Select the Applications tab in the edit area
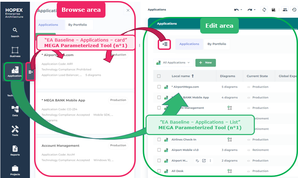 click(x=189, y=44)
